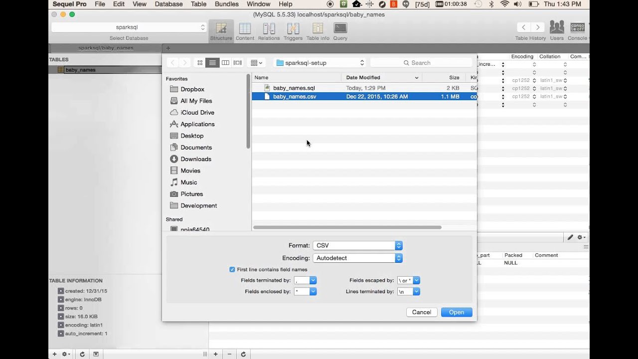The height and width of the screenshot is (359, 638).
Task: Switch file dialog to column view
Action: tap(225, 63)
